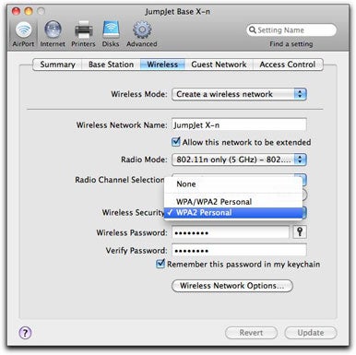Switch to the Guest Network tab
Image resolution: width=356 pixels, height=355 pixels.
click(x=219, y=65)
